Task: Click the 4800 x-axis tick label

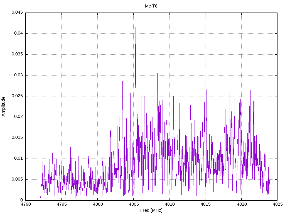Action: (97, 204)
